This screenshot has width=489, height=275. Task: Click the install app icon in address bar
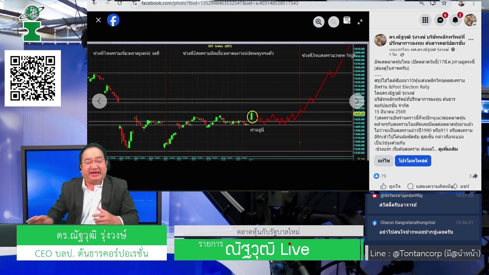[x=433, y=3]
